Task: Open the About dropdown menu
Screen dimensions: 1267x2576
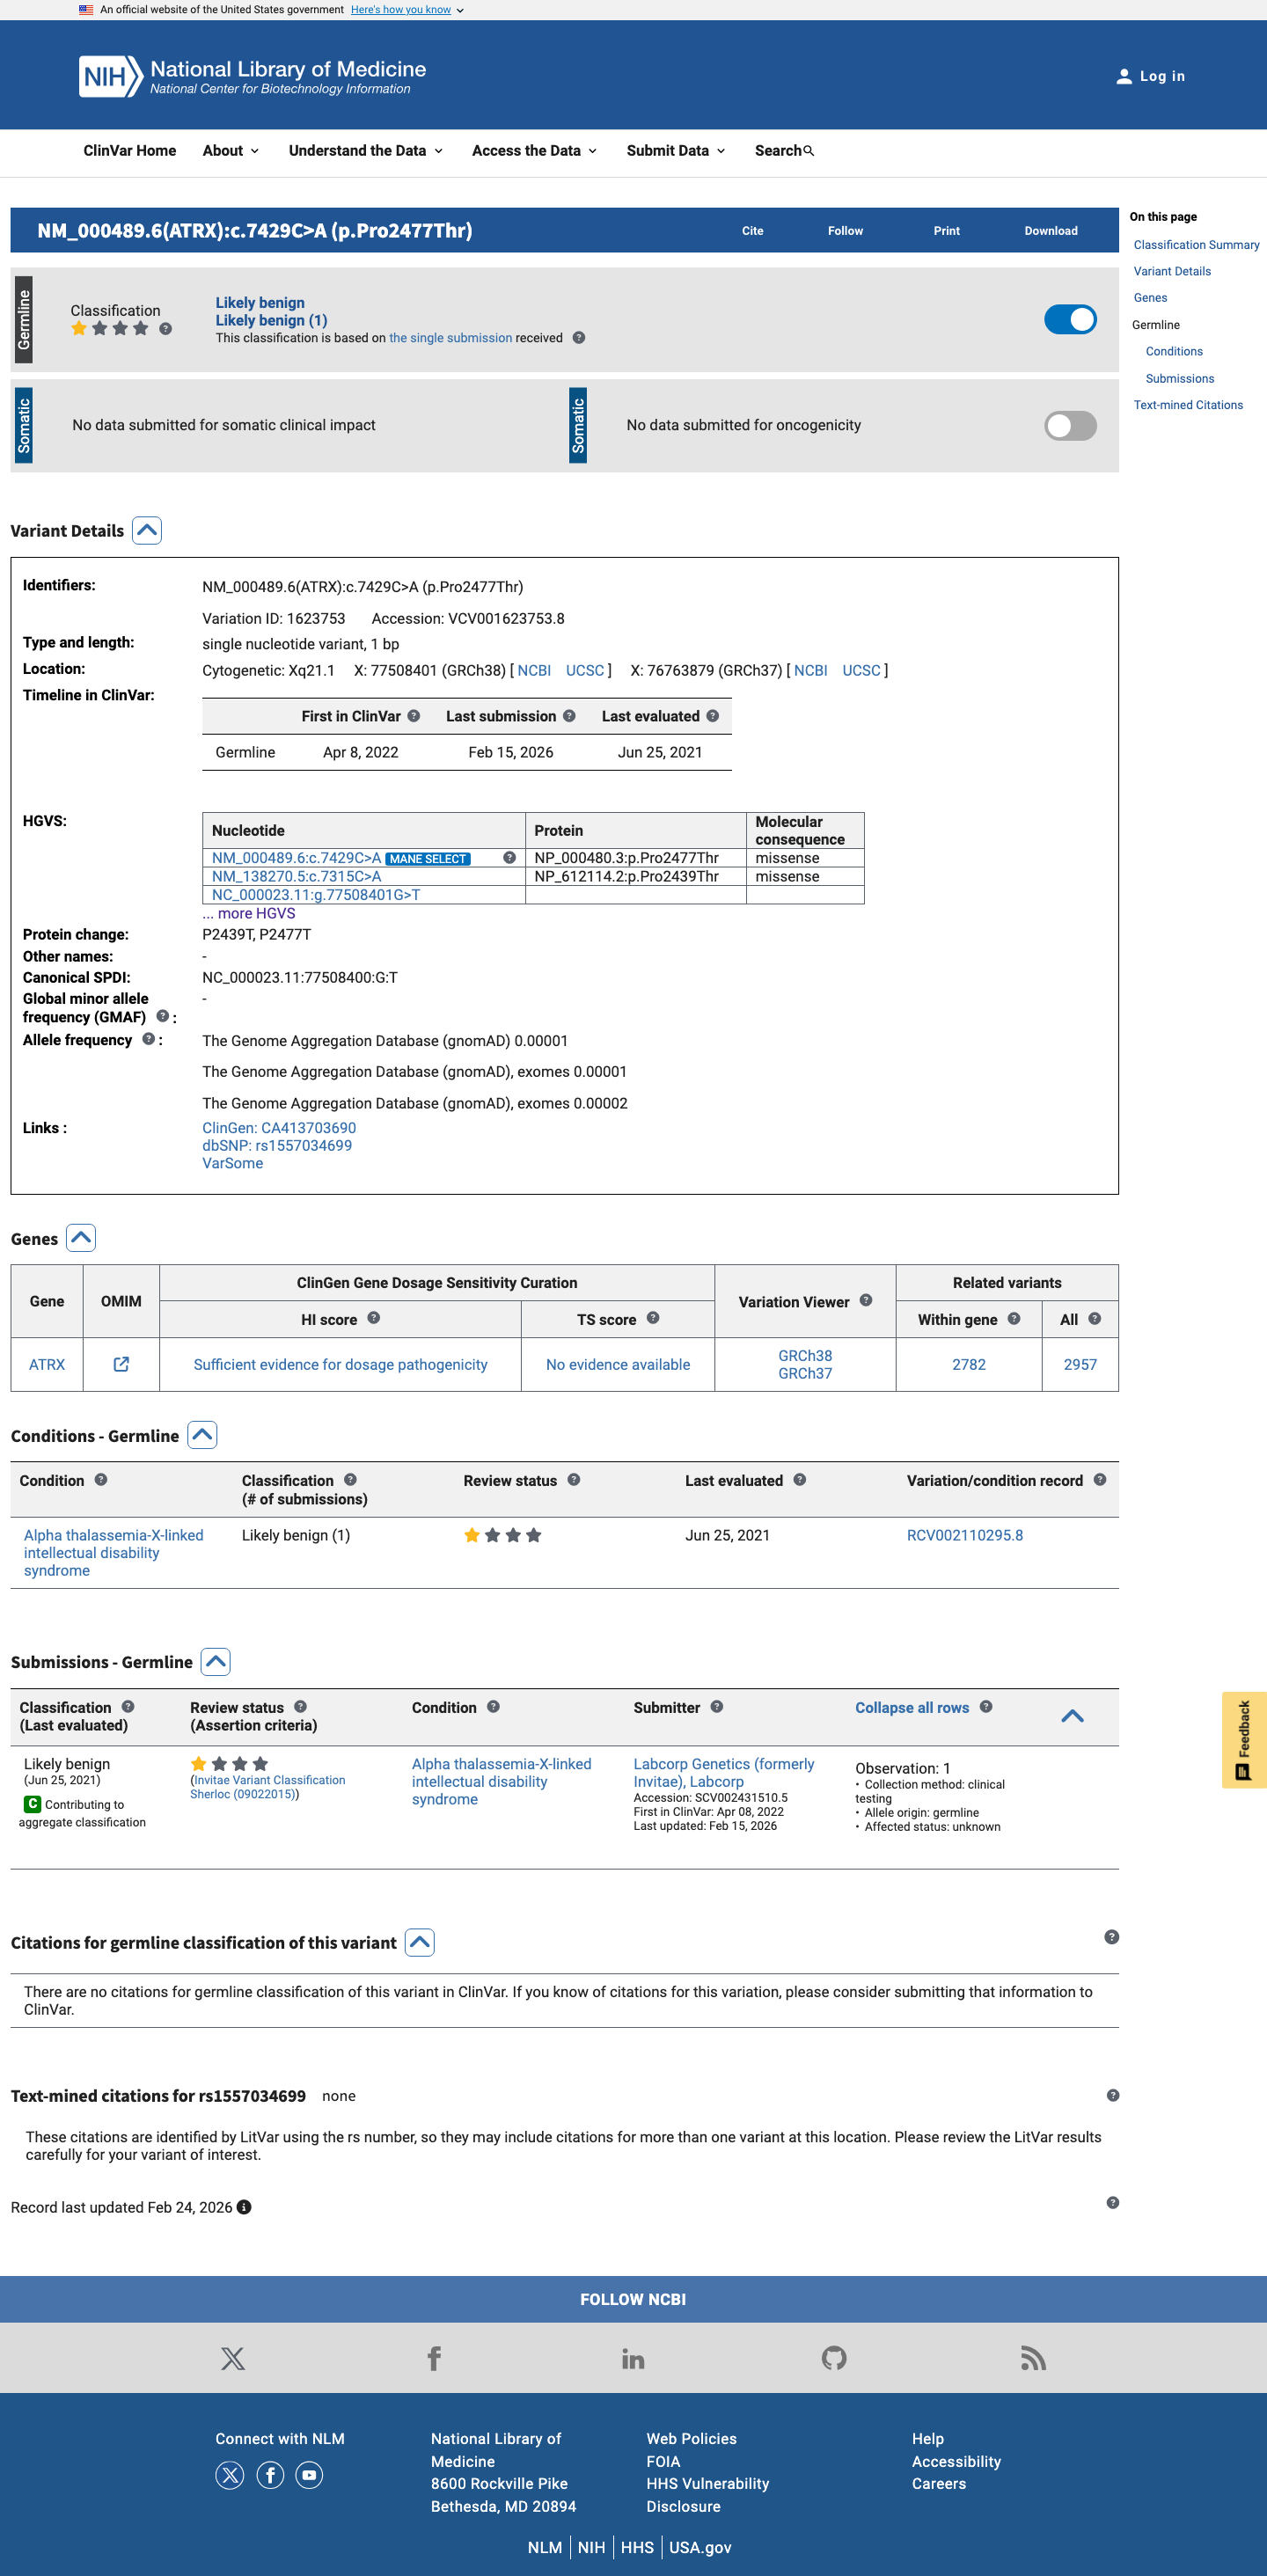Action: [231, 150]
